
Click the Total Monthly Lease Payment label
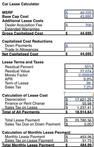click(28, 145)
